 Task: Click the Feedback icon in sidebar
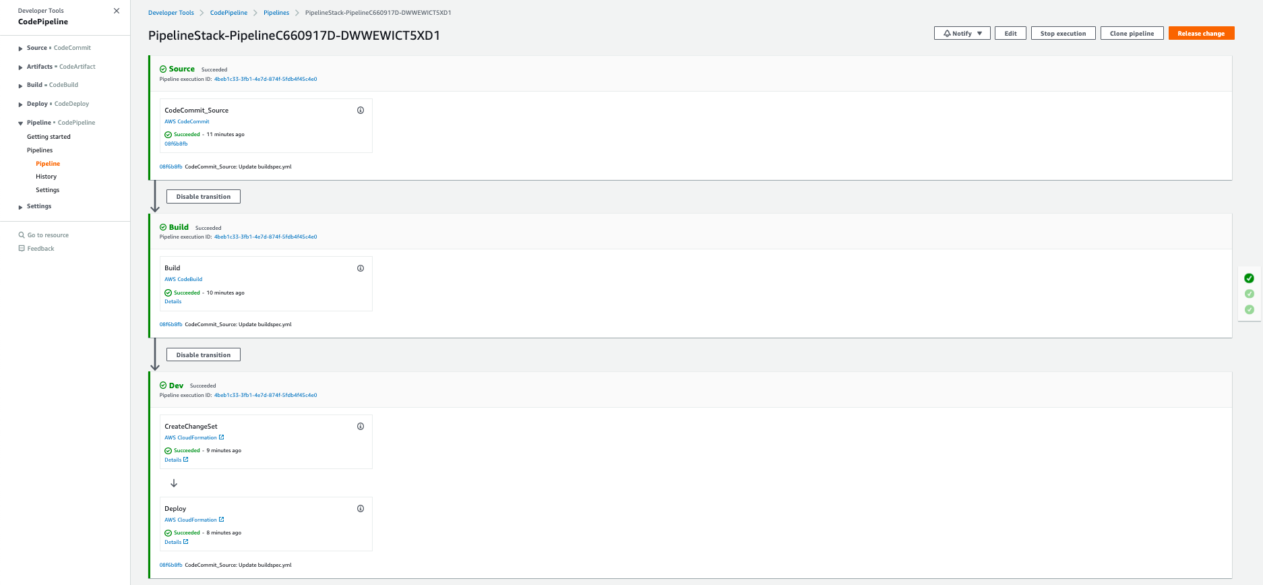click(22, 249)
